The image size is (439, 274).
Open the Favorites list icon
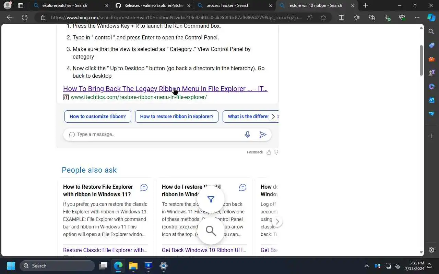[x=357, y=17]
